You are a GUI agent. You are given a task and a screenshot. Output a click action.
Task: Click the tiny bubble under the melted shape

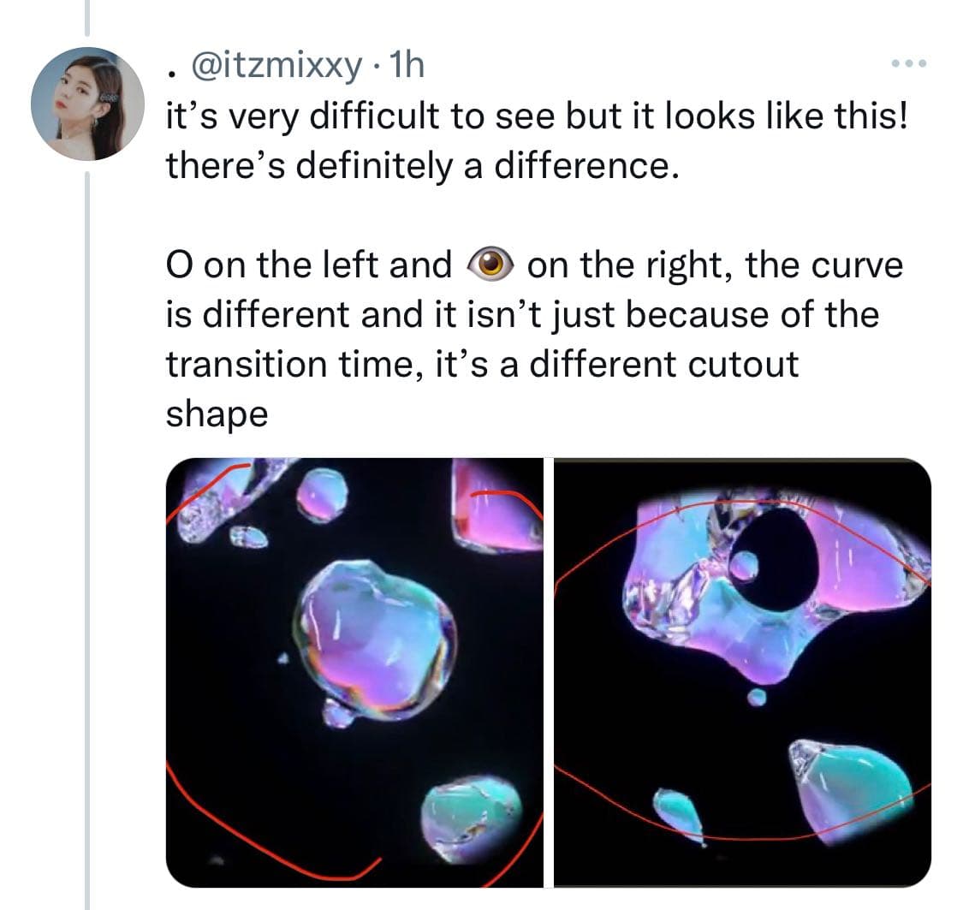pyautogui.click(x=758, y=697)
